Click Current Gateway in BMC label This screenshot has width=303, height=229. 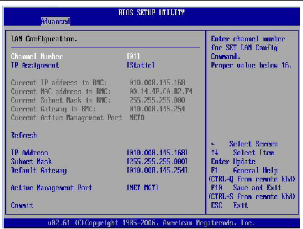tap(53, 109)
